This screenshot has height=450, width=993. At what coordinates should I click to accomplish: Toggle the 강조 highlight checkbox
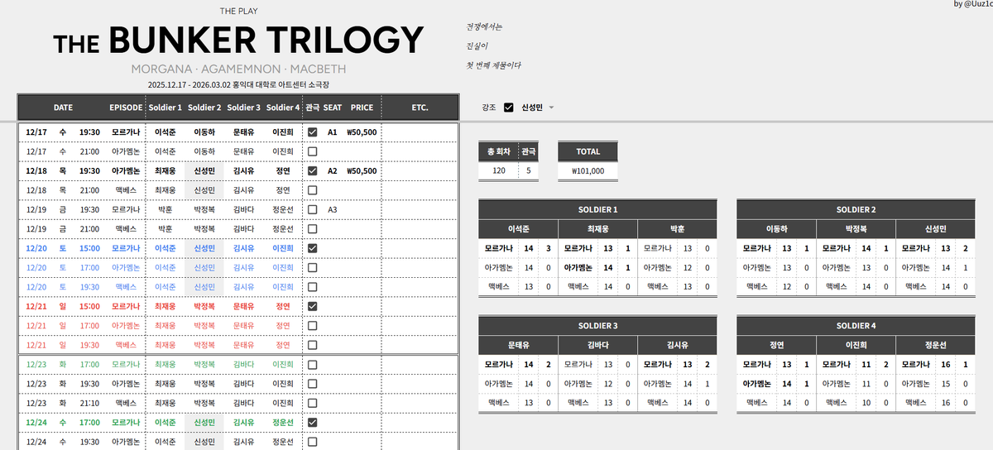click(x=509, y=108)
